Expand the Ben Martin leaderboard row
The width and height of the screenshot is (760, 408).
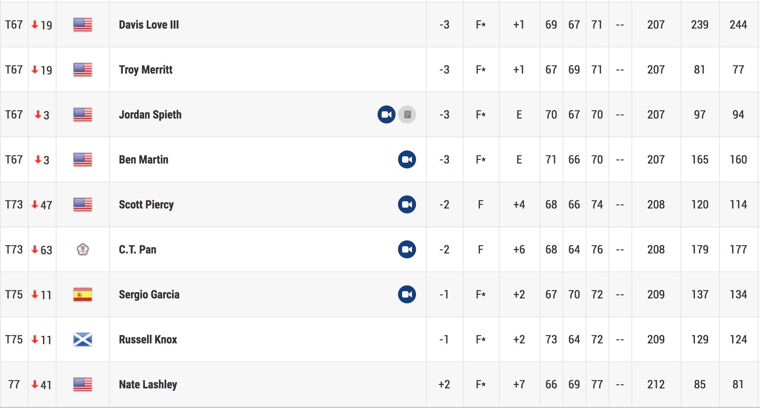tap(380, 159)
